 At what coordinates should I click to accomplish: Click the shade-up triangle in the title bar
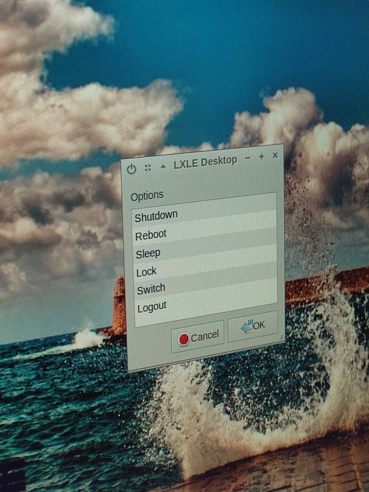tap(163, 166)
